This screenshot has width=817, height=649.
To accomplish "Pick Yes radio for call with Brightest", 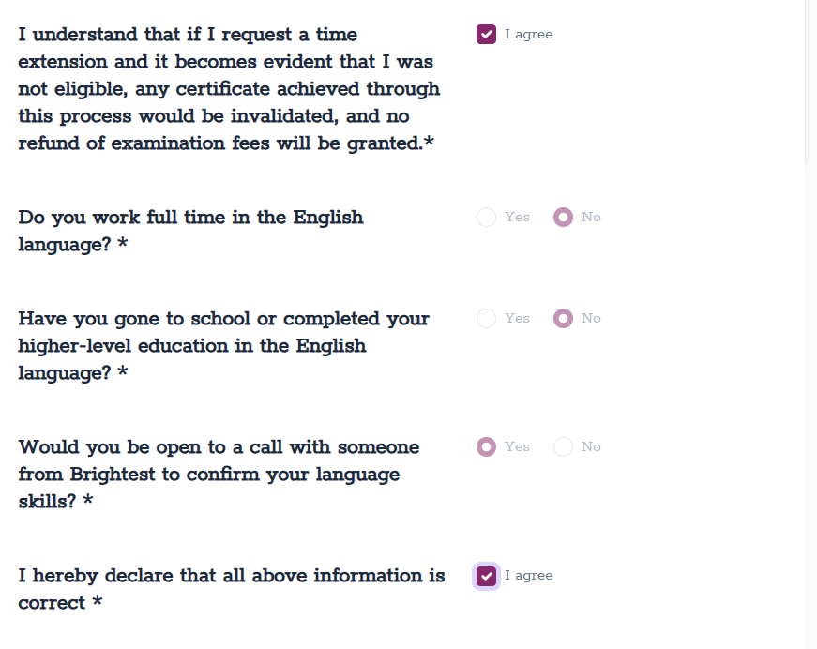I will point(486,447).
